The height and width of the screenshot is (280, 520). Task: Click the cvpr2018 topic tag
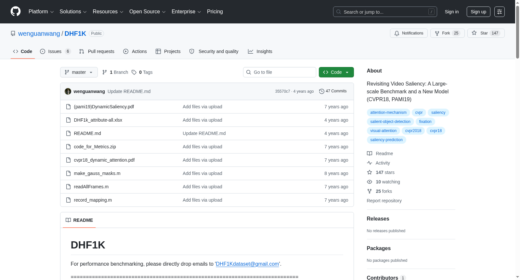tap(413, 131)
